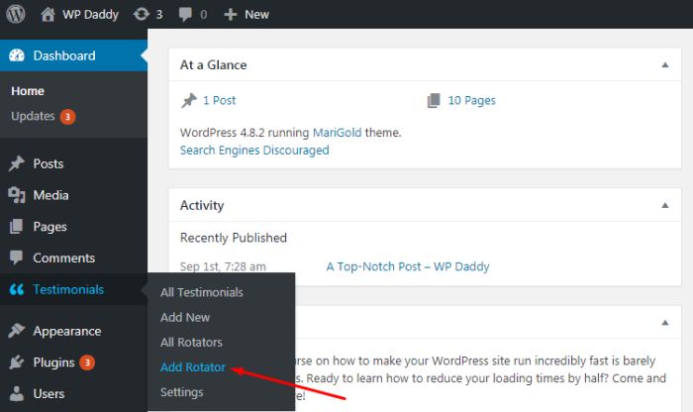
Task: Click the pages icon beside 10 Pages
Action: (434, 100)
